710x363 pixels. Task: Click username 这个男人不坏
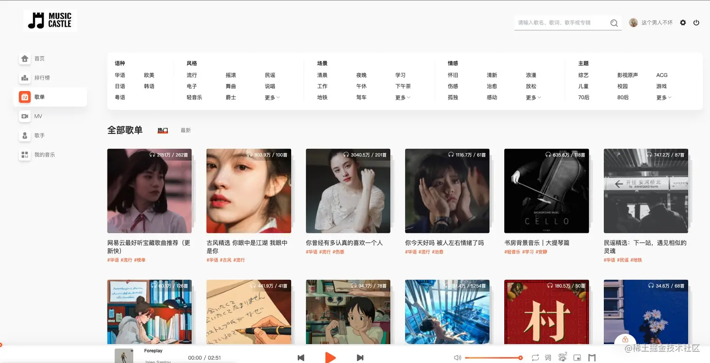(657, 23)
